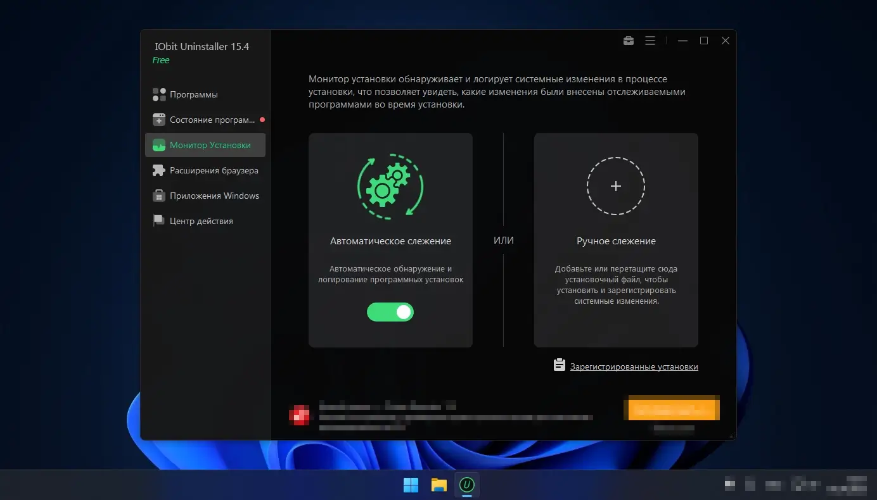Screen dimensions: 877x500
Task: Click the dashed circle plus to add installer
Action: 616,186
